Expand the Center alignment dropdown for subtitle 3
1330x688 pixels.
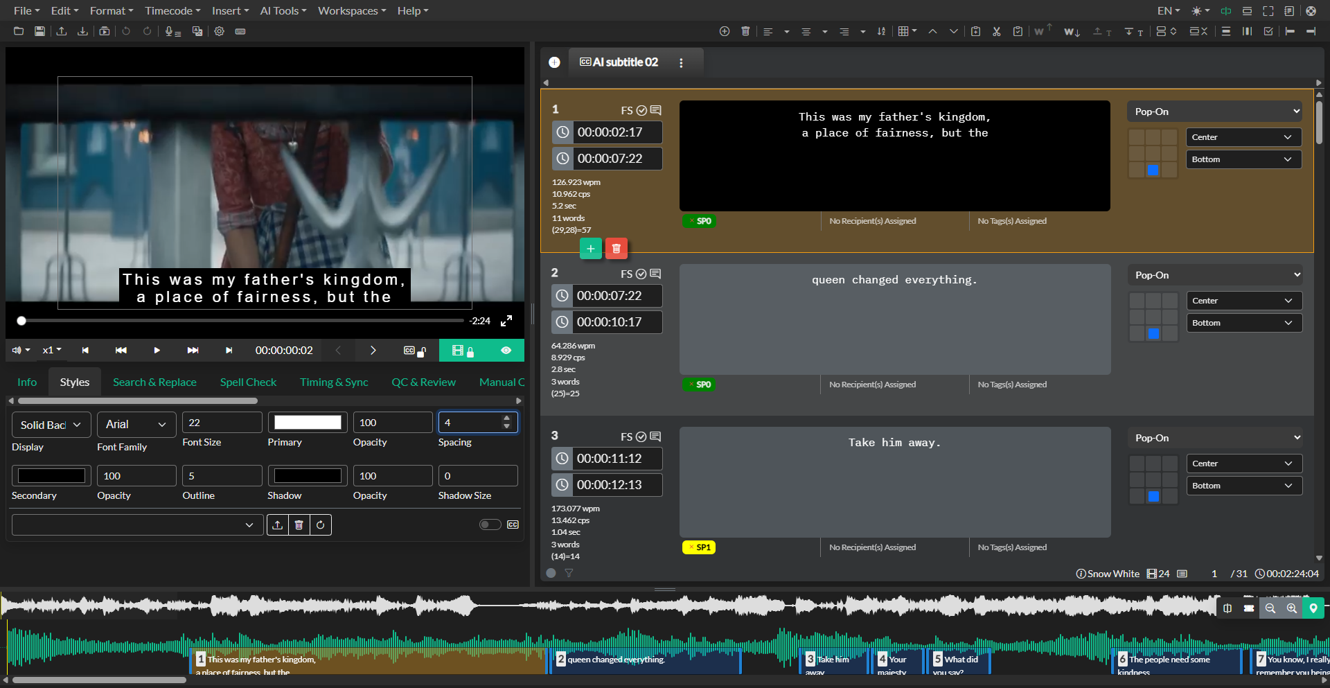(x=1243, y=463)
